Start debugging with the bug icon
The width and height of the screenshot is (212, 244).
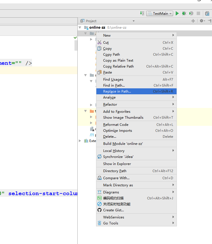coord(184,13)
